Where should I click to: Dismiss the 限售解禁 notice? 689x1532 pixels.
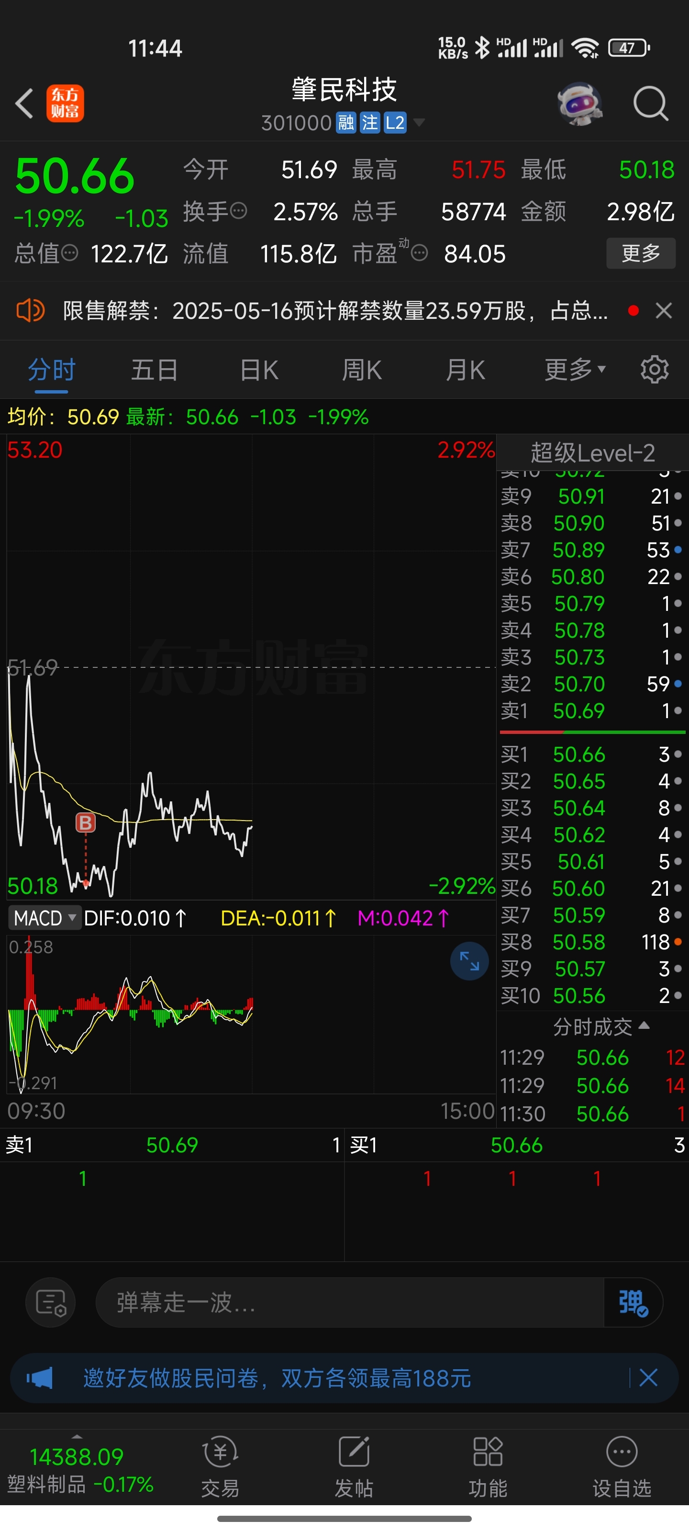click(x=664, y=310)
